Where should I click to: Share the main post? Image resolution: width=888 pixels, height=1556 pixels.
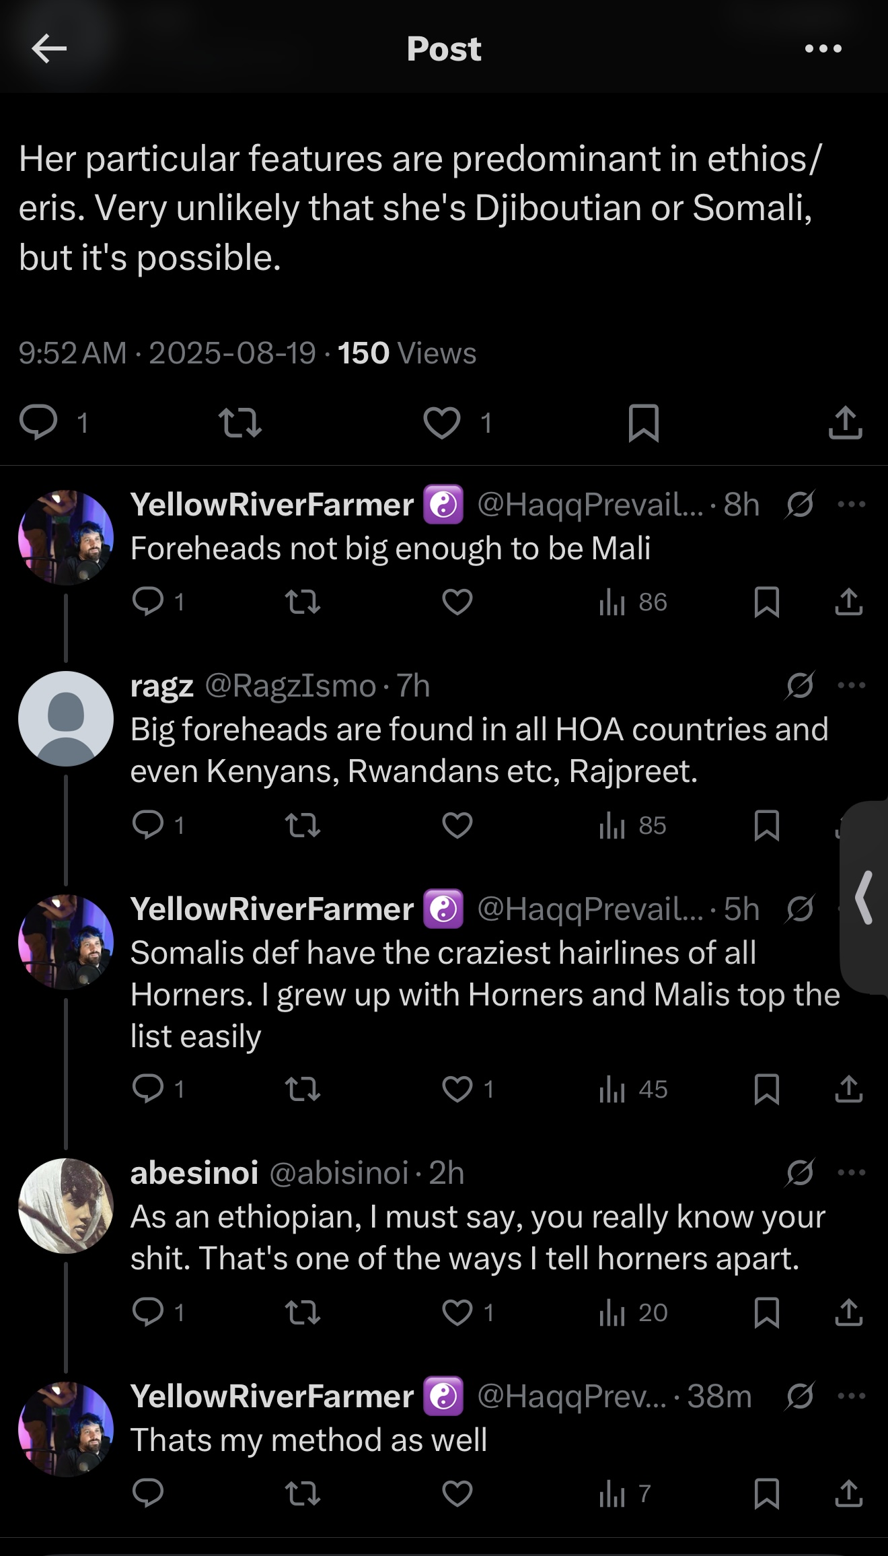[x=845, y=423]
